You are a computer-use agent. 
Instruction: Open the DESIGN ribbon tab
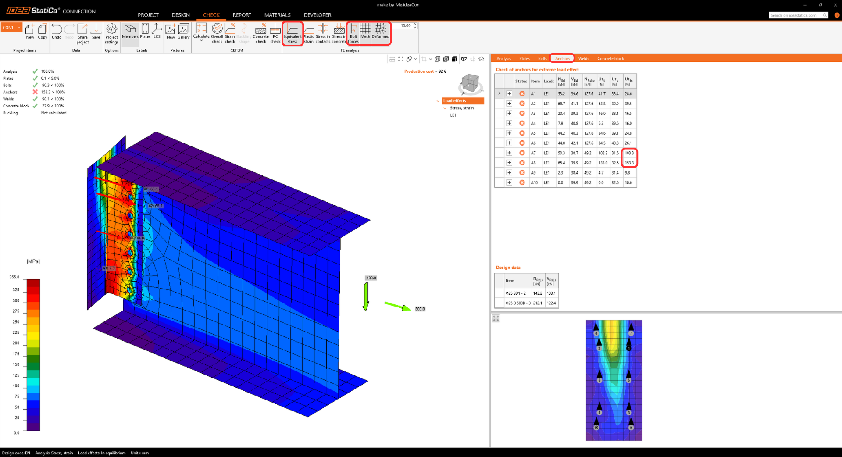click(181, 15)
